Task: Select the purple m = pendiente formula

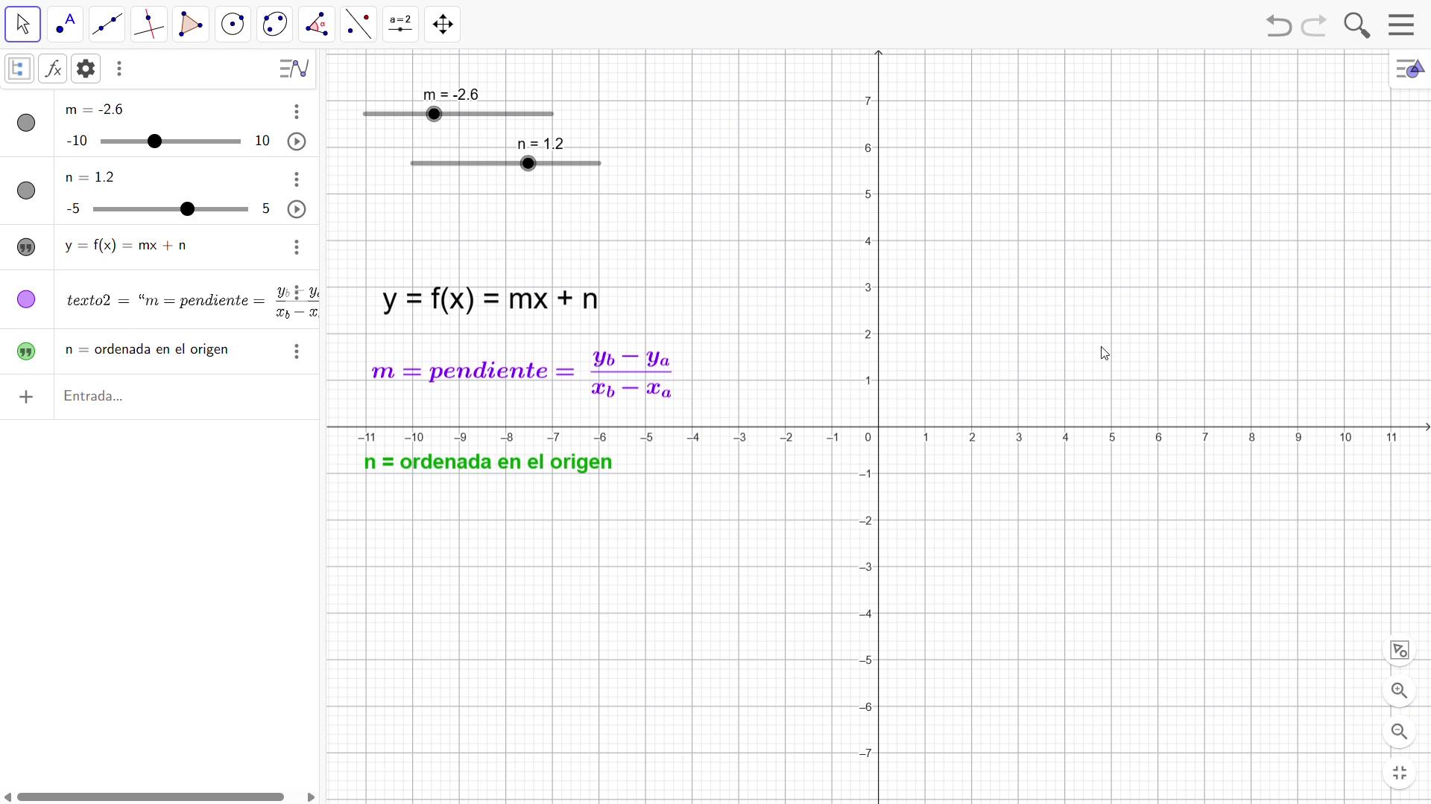Action: coord(522,372)
